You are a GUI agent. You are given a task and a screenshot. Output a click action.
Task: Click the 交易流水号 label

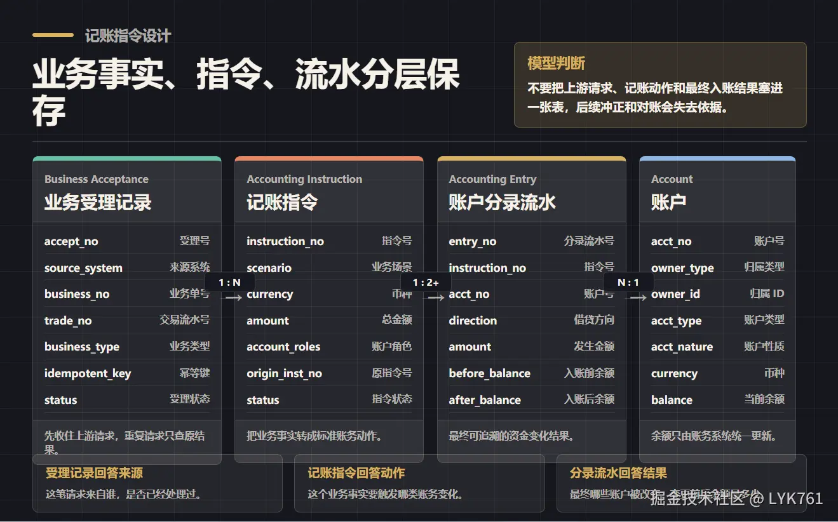tap(184, 320)
